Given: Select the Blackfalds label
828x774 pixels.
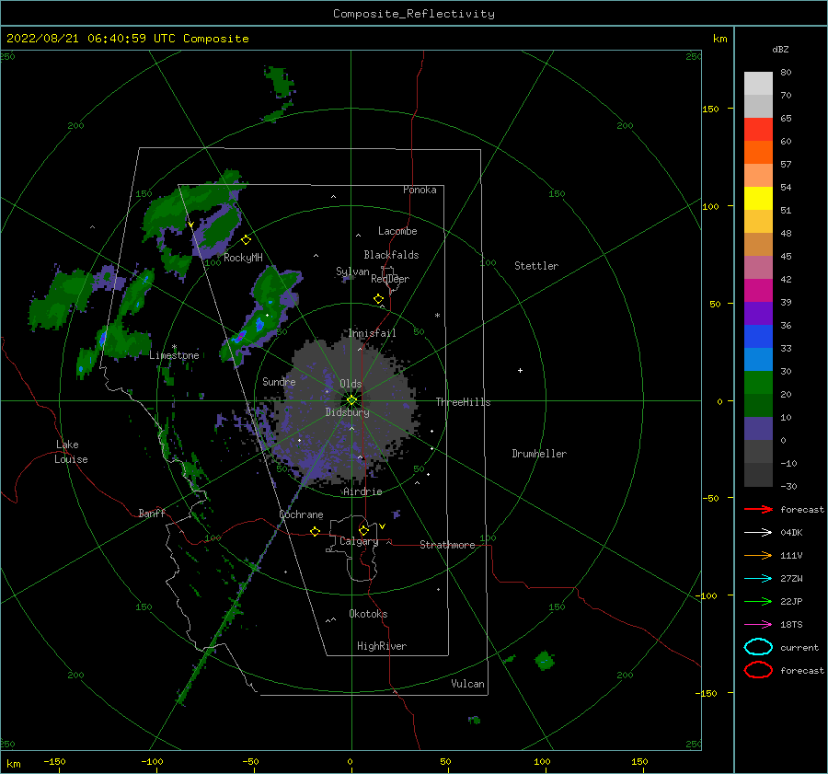Looking at the screenshot, I should tap(391, 255).
